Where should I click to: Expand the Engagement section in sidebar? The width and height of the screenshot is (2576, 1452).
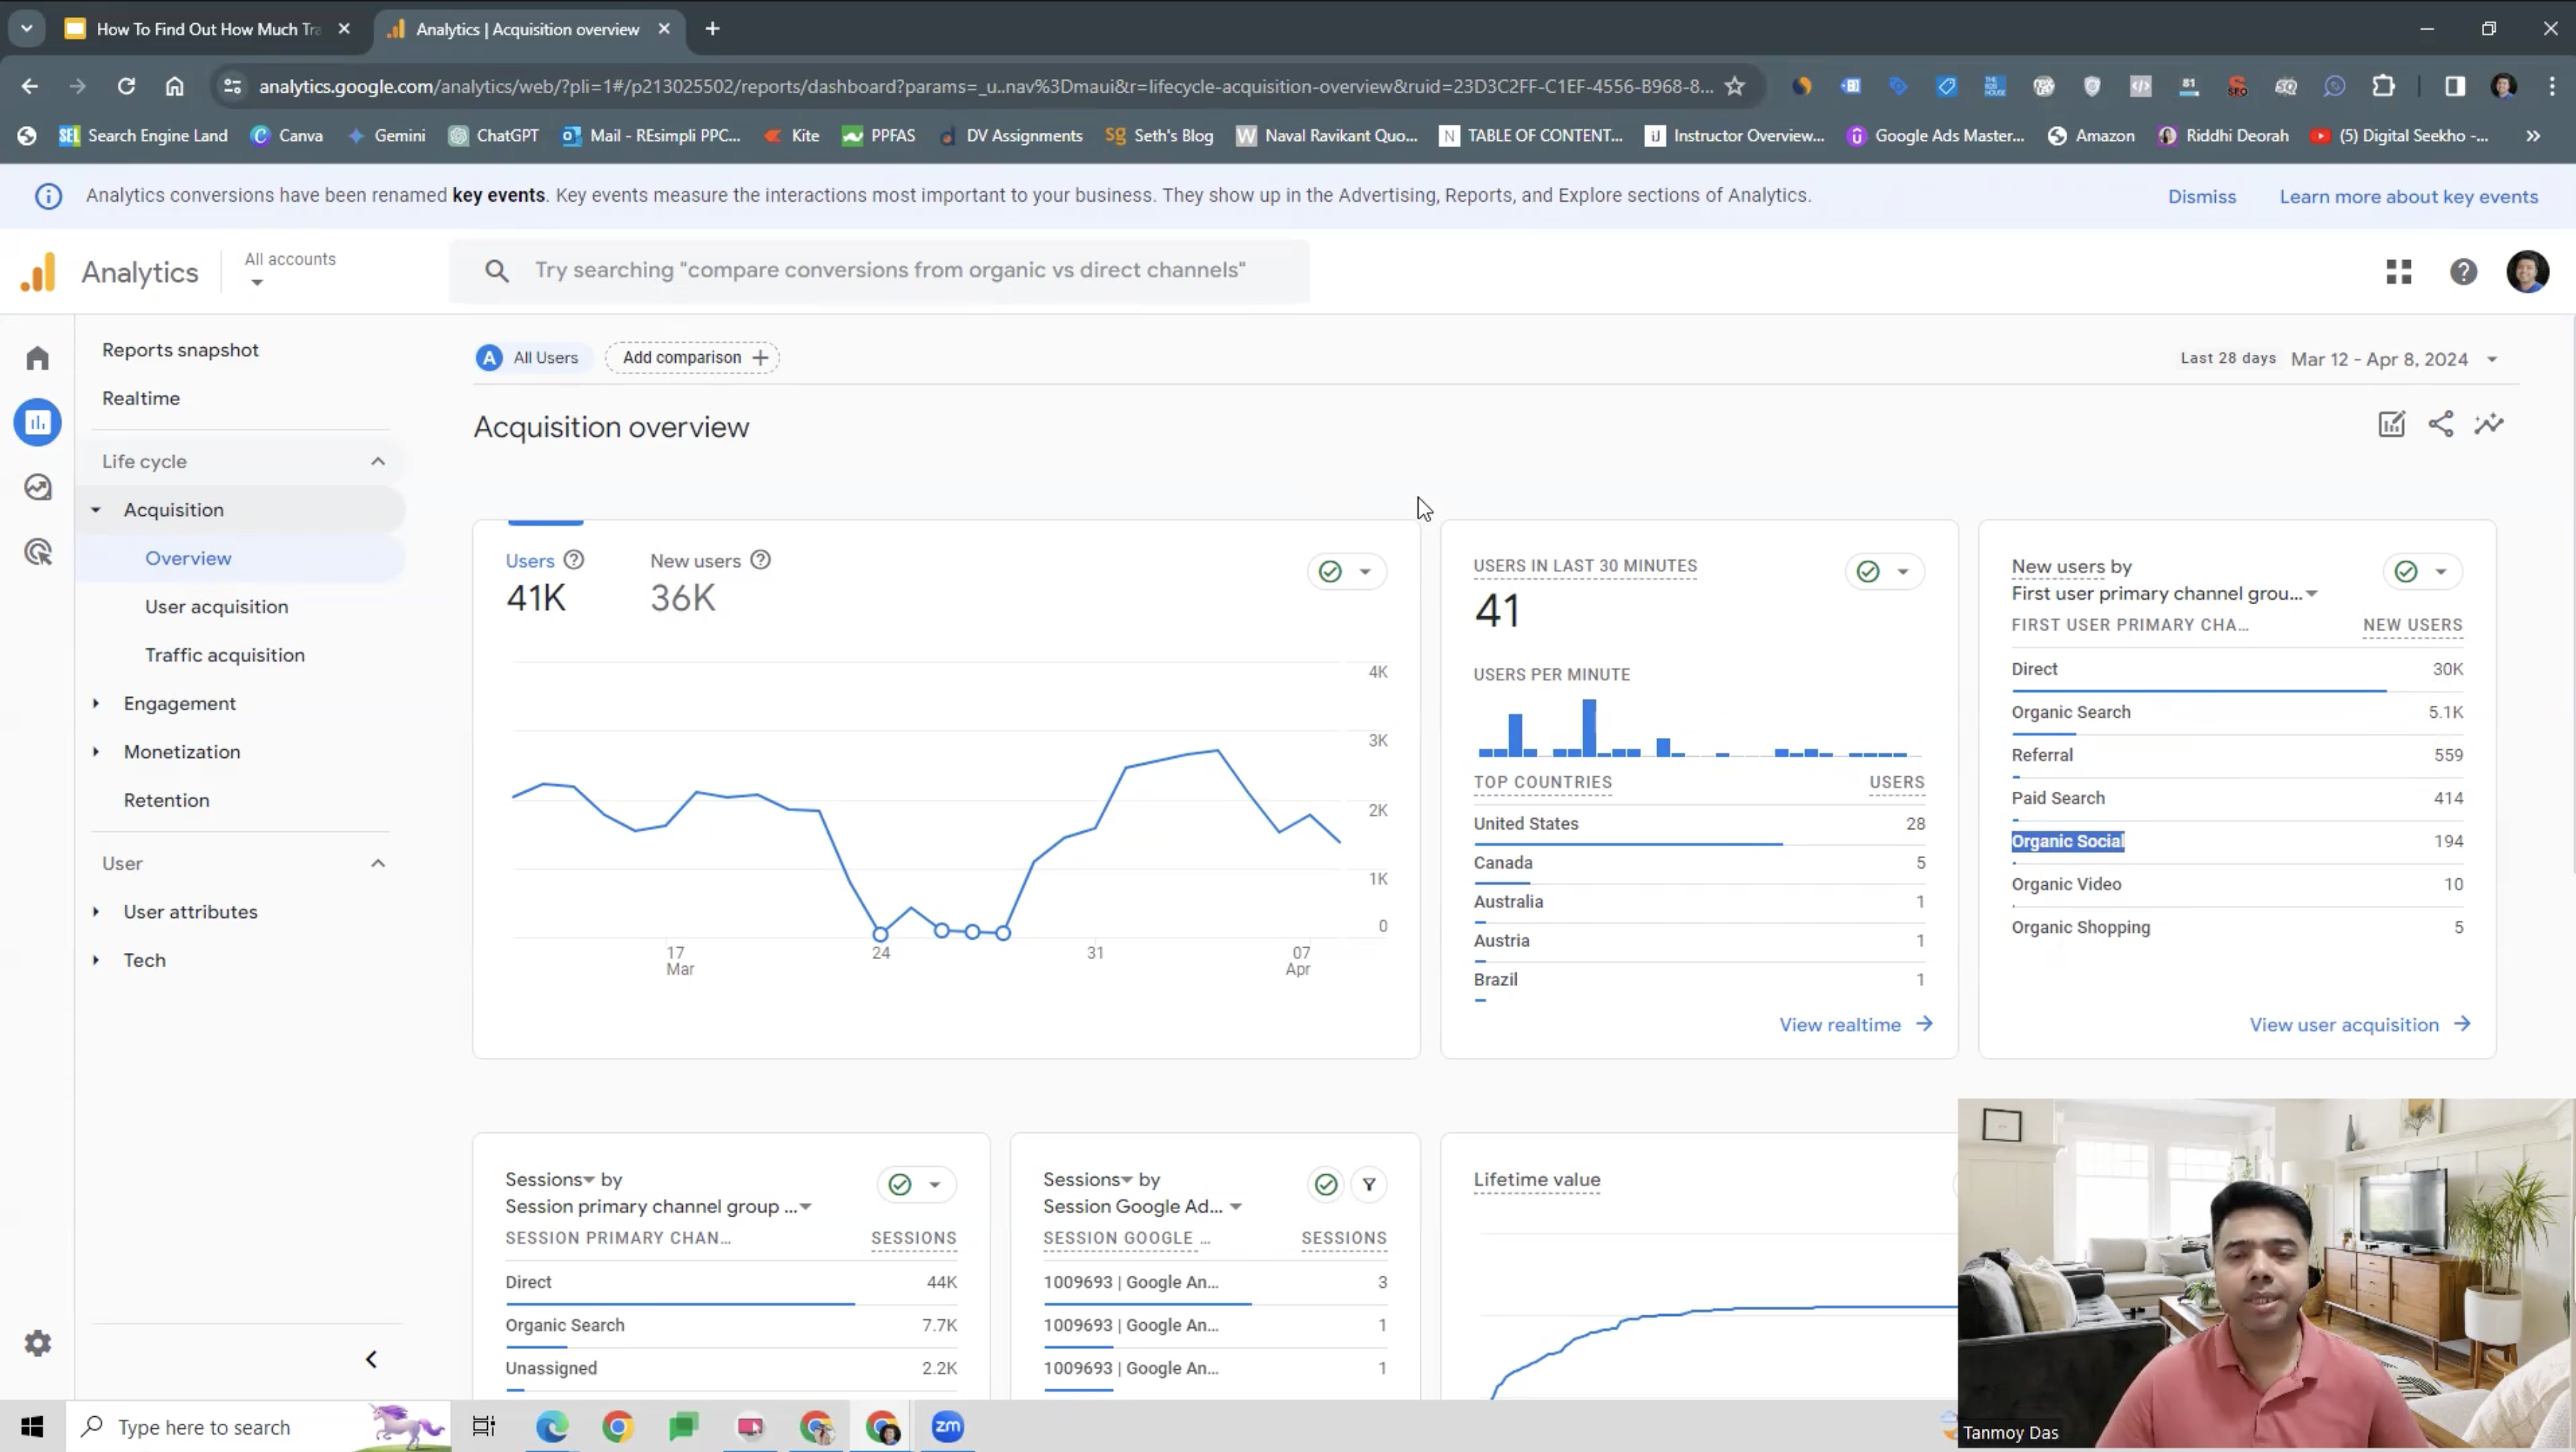tap(179, 703)
